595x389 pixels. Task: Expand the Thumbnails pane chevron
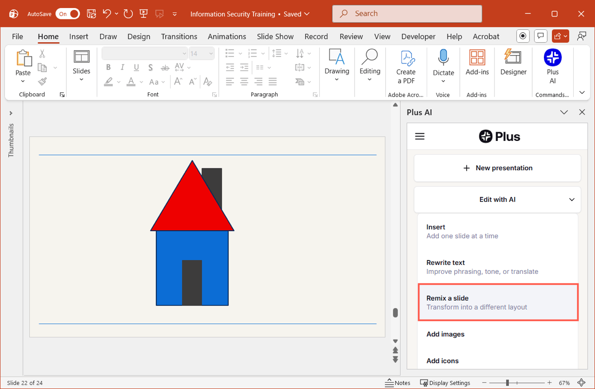[x=11, y=113]
